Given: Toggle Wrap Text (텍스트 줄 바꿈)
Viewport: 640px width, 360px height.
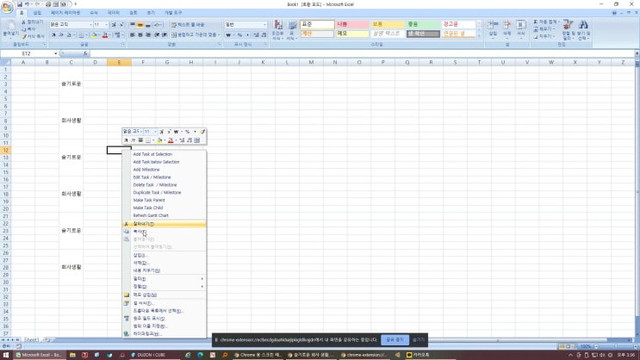Looking at the screenshot, I should click(188, 24).
